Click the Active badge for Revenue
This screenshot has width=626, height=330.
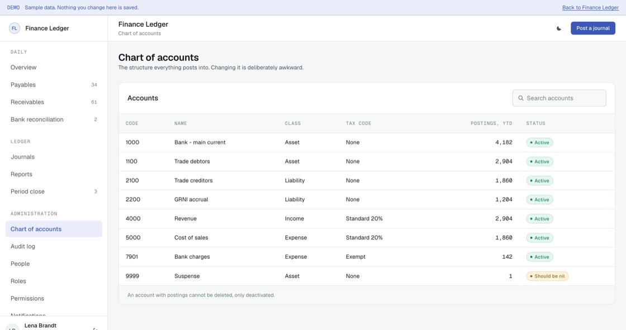pos(539,219)
